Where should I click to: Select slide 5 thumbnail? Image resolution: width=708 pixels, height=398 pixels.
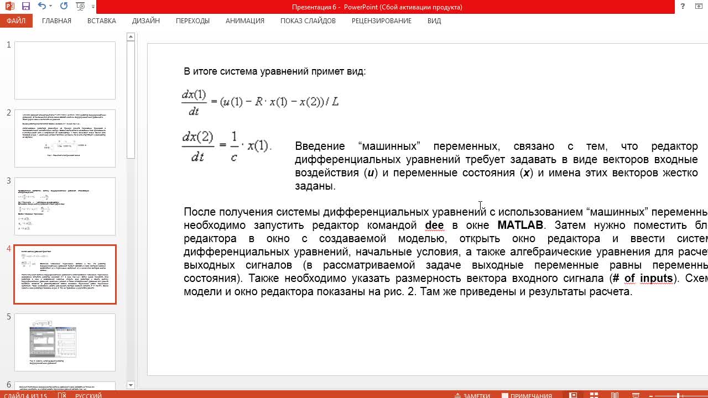tap(65, 342)
